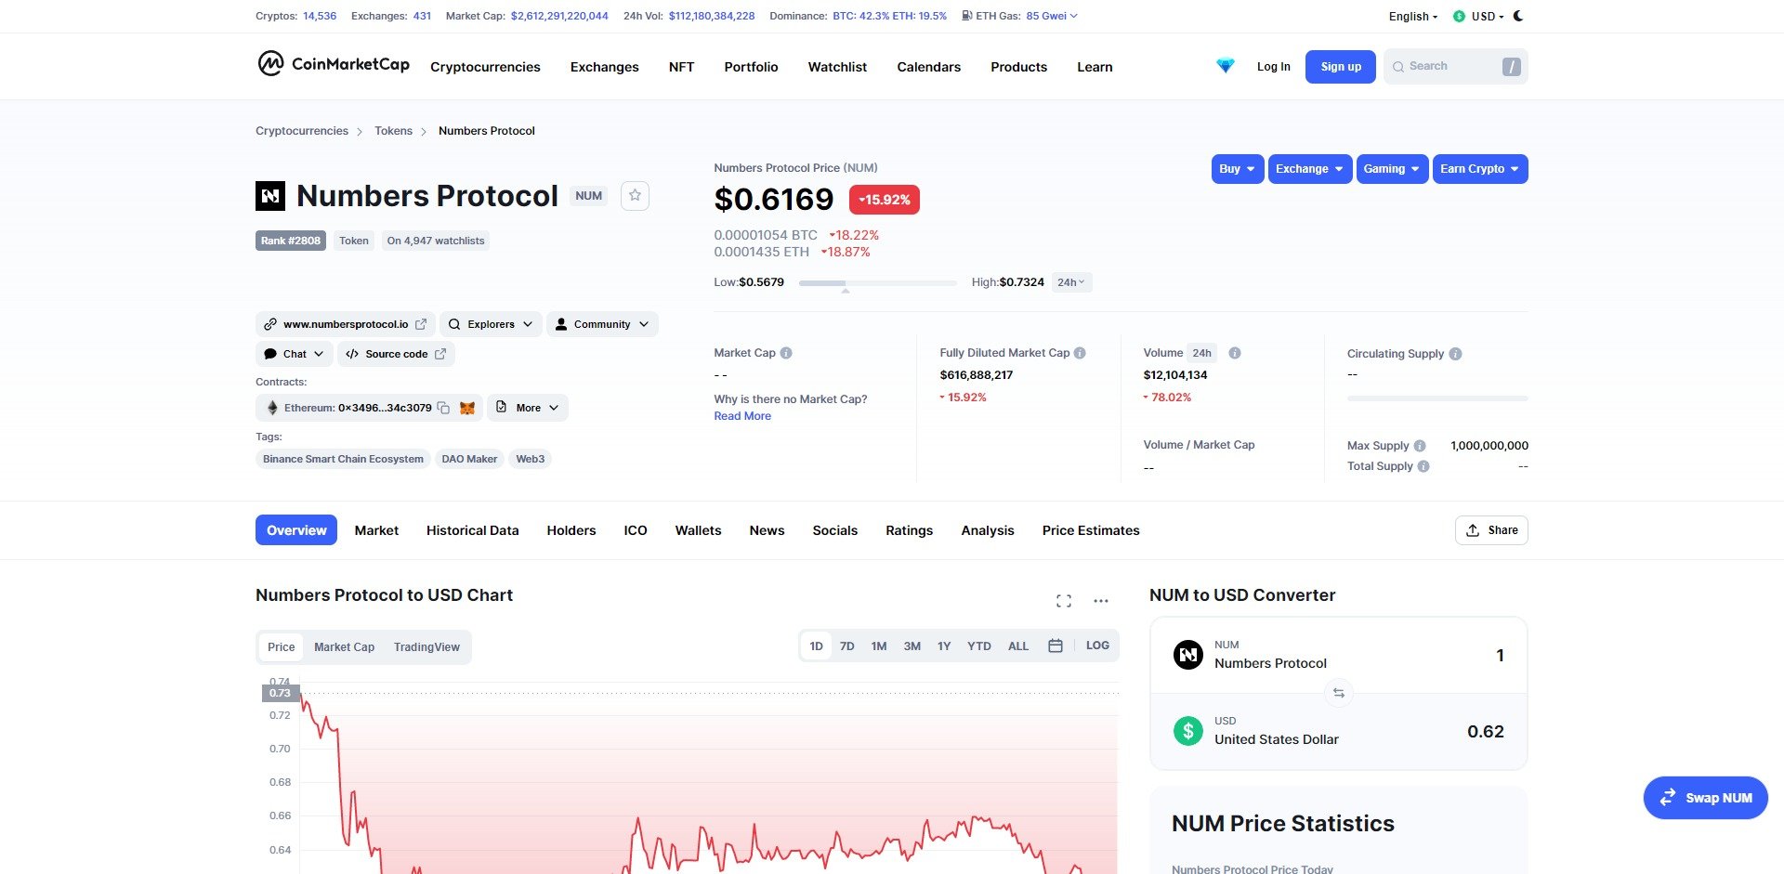This screenshot has height=874, width=1784.
Task: Select 3M chart range
Action: pos(912,646)
